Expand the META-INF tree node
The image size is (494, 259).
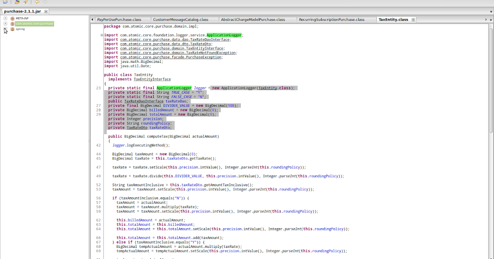5,18
